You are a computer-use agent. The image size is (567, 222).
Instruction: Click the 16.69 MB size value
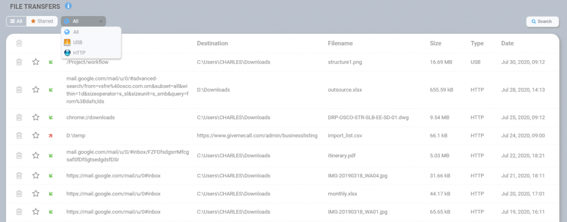tap(441, 62)
